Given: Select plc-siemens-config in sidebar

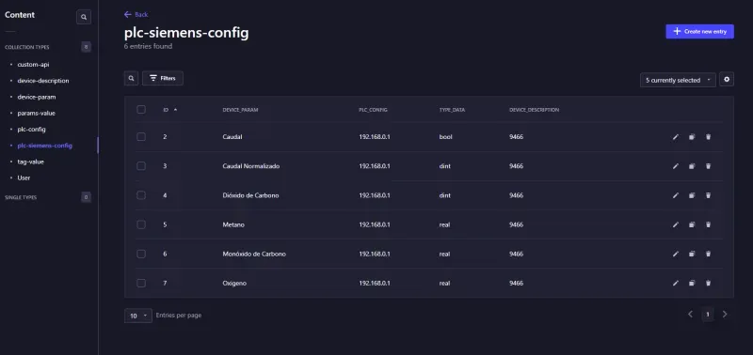Looking at the screenshot, I should click(x=44, y=146).
